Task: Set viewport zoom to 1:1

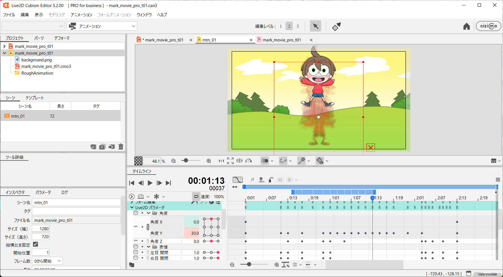Action: (221, 161)
